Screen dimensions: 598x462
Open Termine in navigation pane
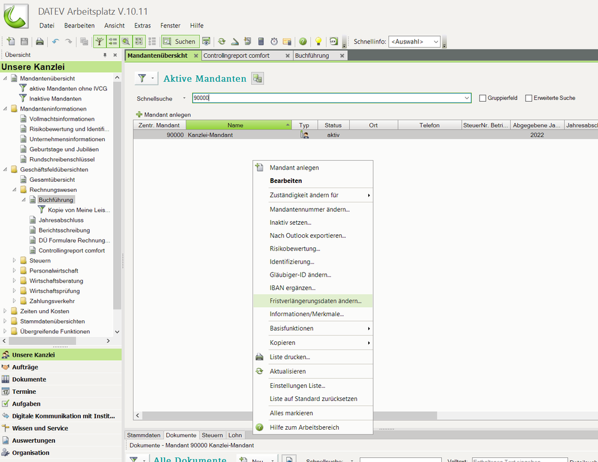coord(61,391)
